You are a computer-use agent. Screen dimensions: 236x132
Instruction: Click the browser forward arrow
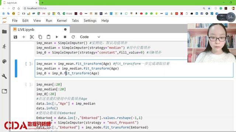tap(8, 8)
